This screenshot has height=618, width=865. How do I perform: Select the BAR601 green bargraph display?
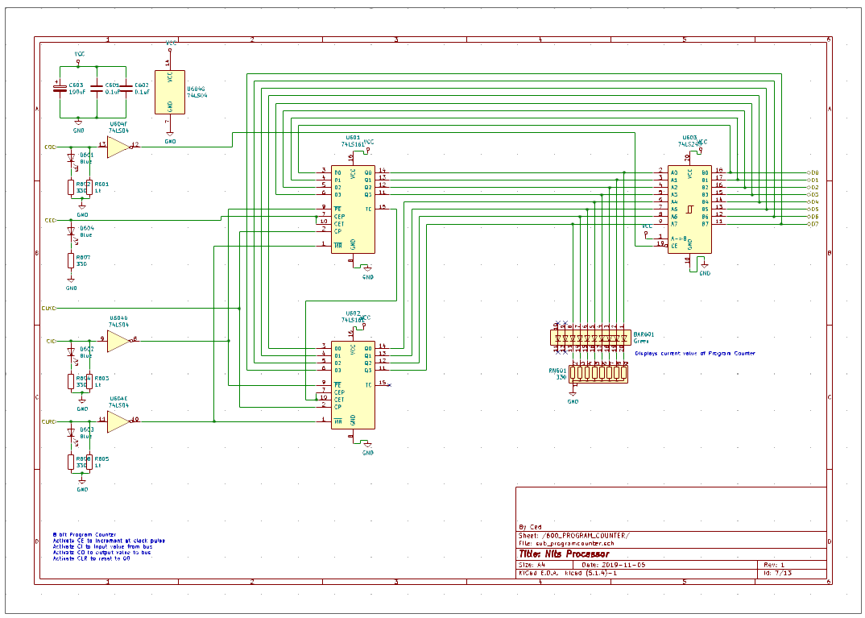pyautogui.click(x=590, y=337)
